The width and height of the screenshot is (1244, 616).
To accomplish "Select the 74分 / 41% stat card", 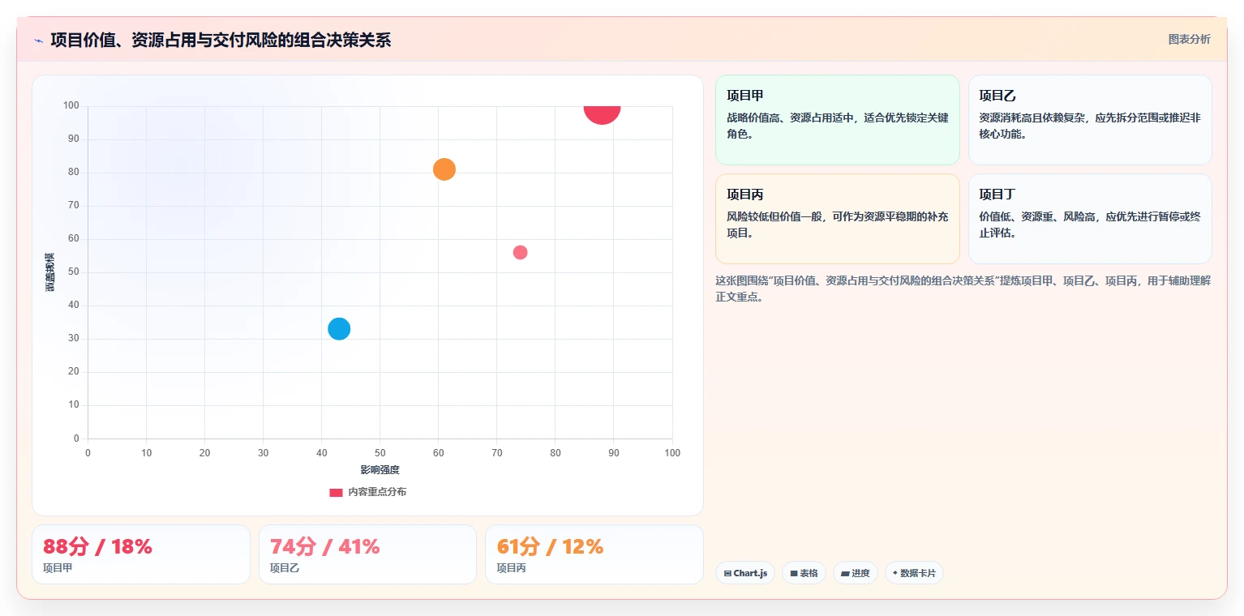I will point(367,554).
